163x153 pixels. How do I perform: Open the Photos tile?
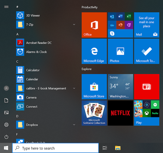(120, 51)
